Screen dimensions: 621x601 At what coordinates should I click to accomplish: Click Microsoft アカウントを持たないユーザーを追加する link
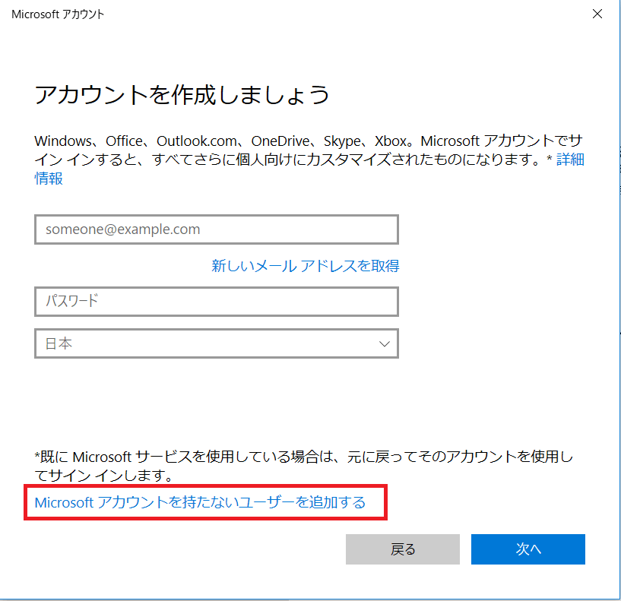pyautogui.click(x=200, y=502)
